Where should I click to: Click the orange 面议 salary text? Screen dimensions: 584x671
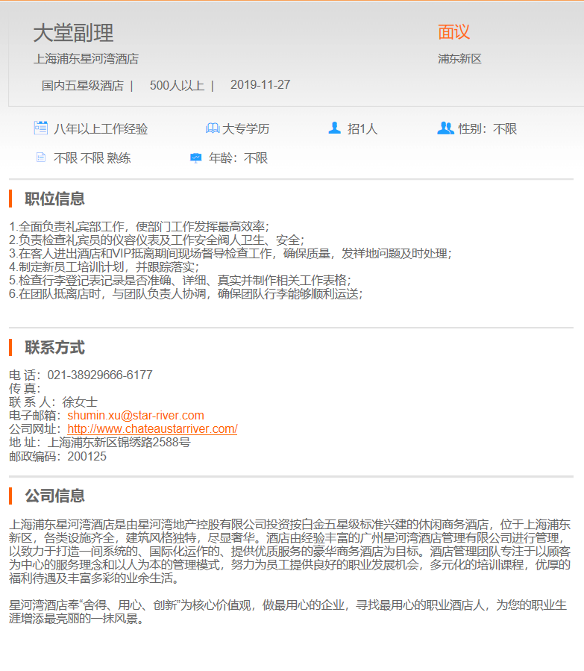coord(453,32)
